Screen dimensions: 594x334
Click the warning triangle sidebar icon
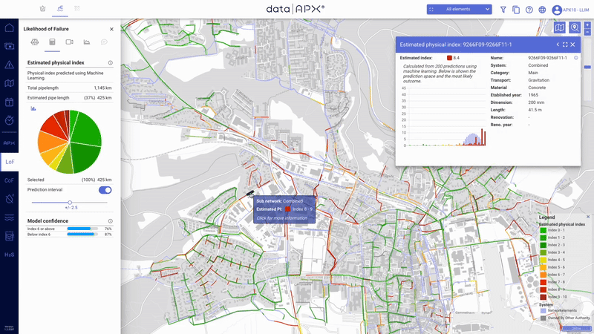pos(9,65)
